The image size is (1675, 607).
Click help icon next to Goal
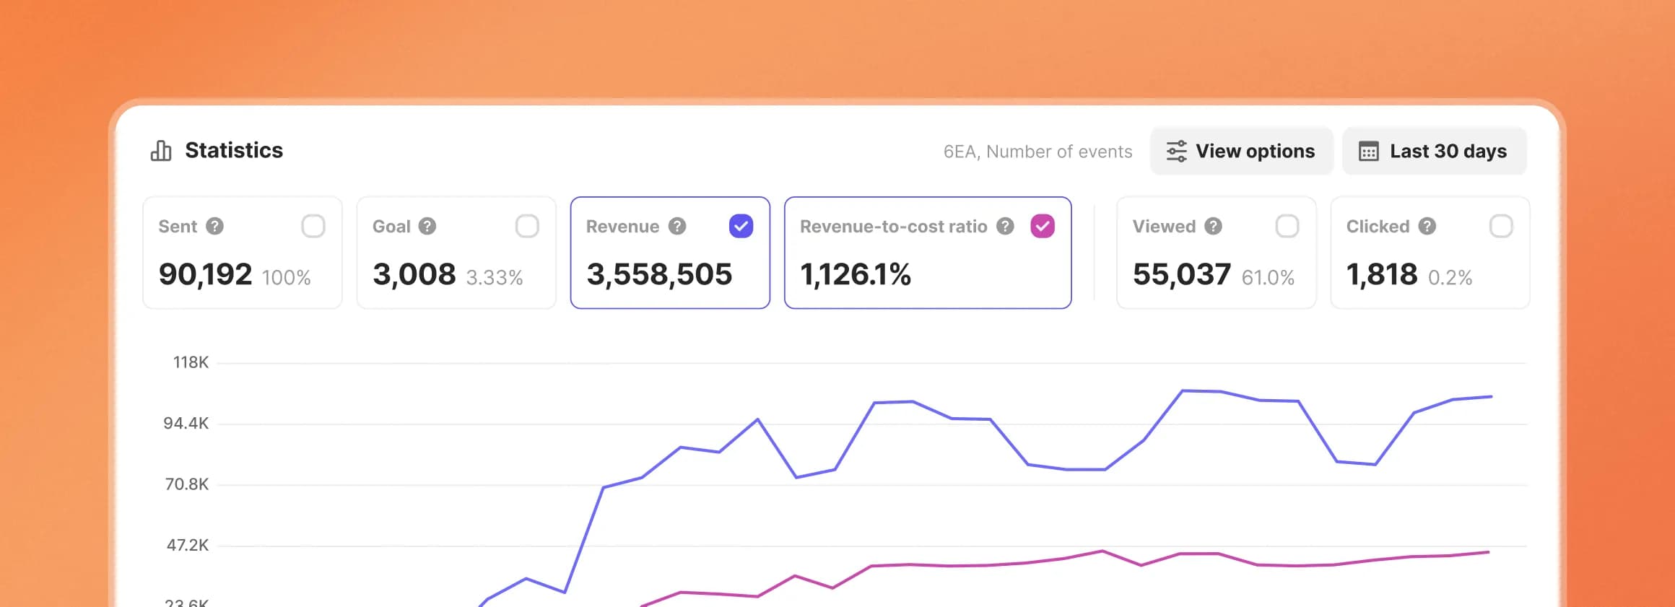[427, 227]
